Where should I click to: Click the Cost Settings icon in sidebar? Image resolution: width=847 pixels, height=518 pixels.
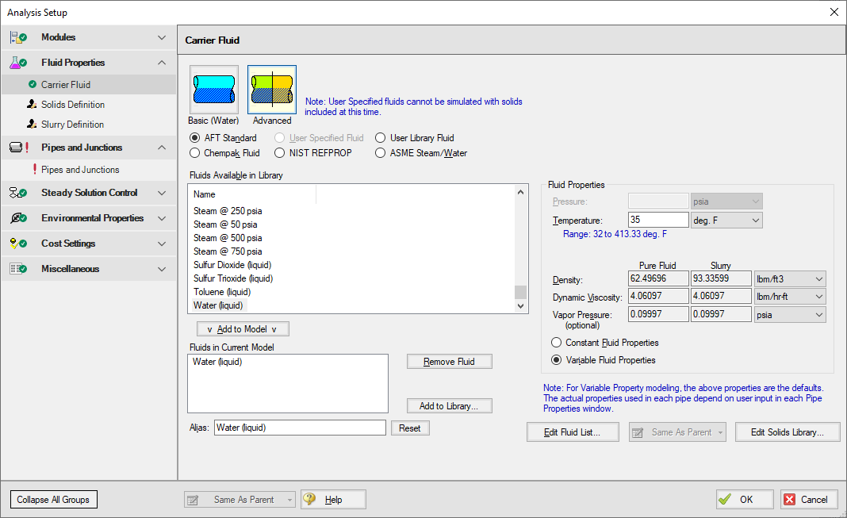pos(17,244)
